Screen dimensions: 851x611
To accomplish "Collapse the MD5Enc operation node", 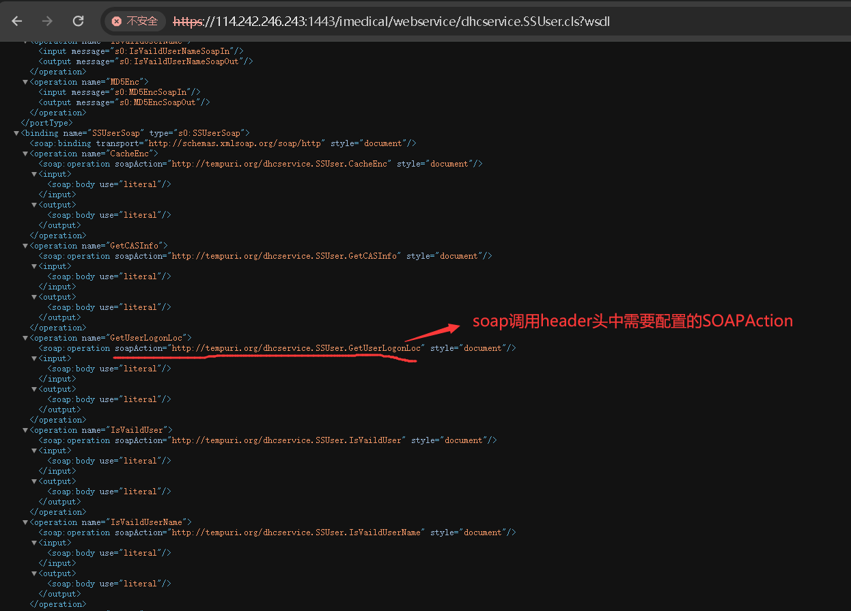I will [25, 82].
